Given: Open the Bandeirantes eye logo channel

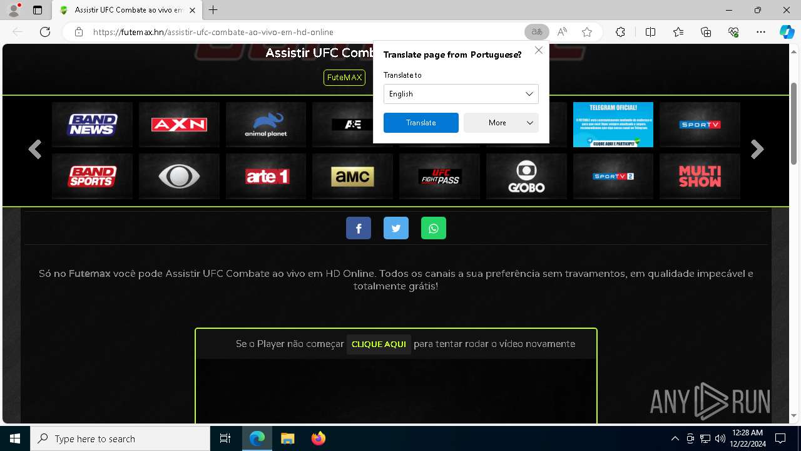Looking at the screenshot, I should tap(179, 176).
